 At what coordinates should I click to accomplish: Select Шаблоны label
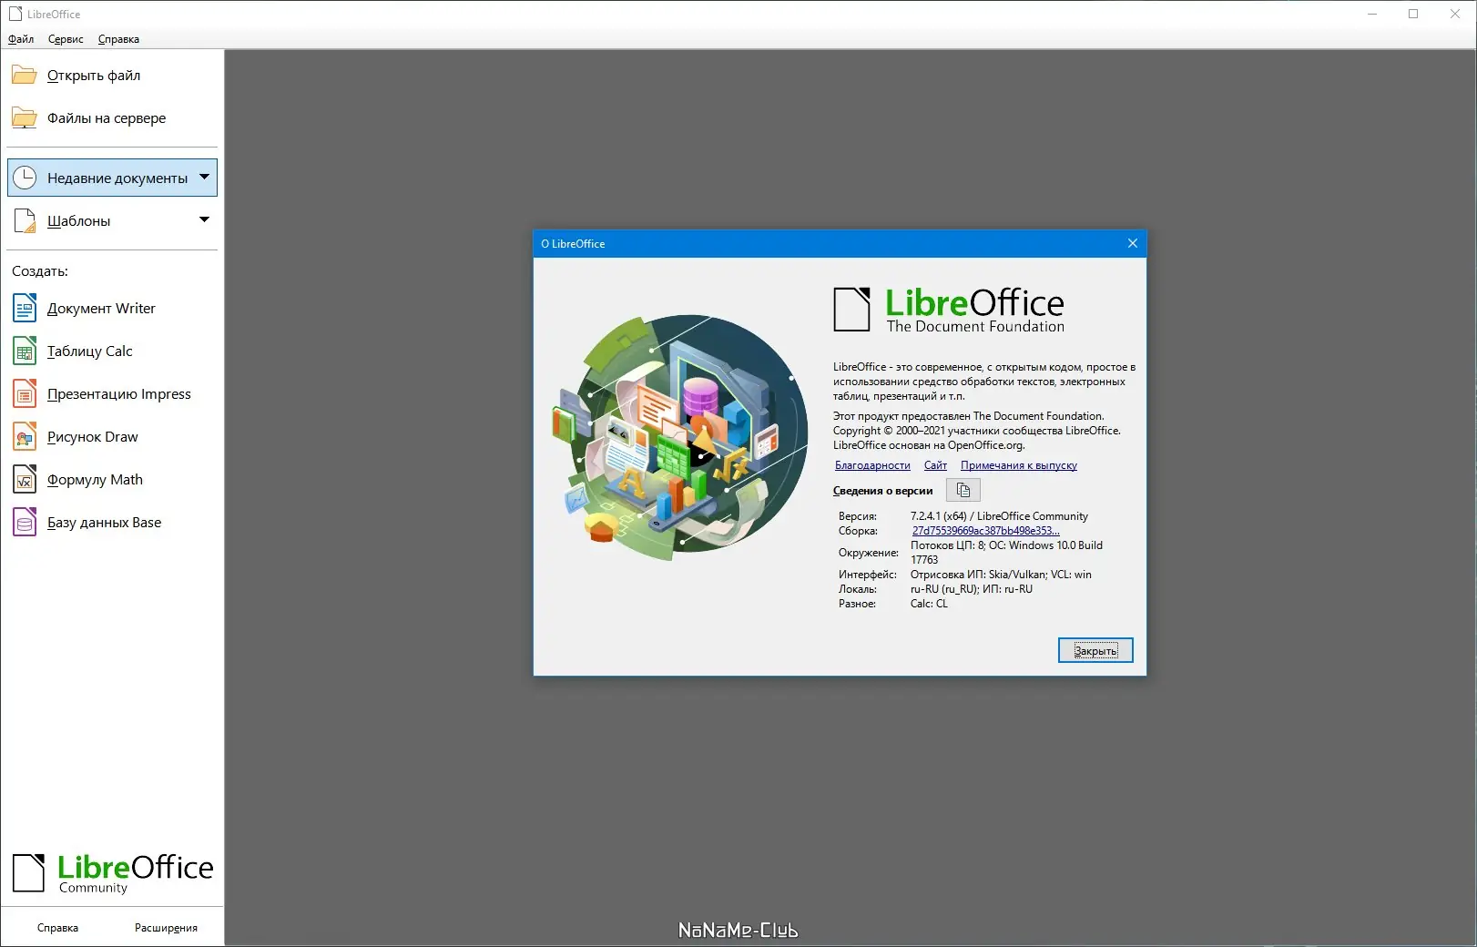(x=78, y=220)
